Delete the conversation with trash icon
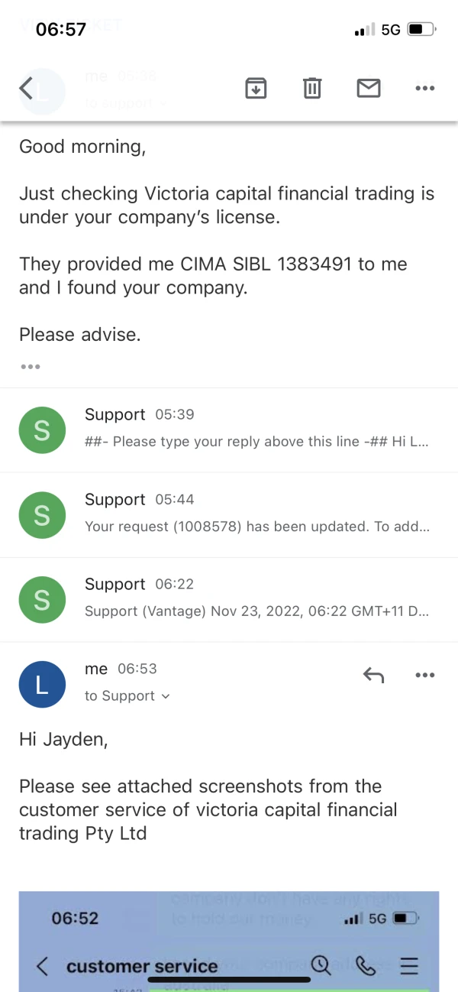458x992 pixels. point(312,89)
